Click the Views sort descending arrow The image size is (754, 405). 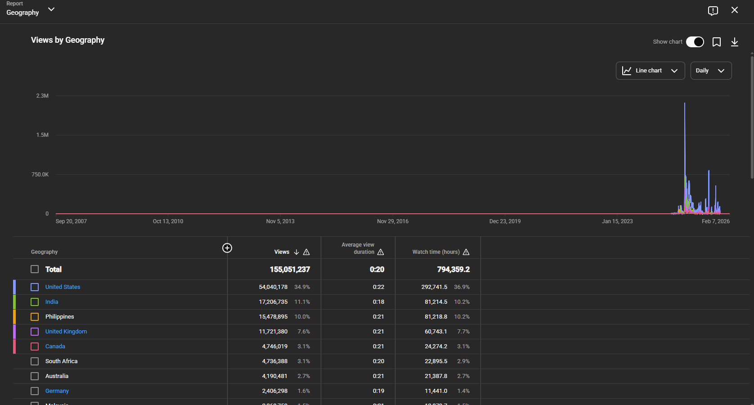pos(296,252)
